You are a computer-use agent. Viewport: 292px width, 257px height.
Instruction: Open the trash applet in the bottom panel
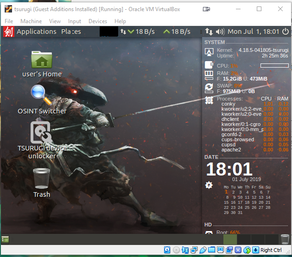click(x=285, y=239)
